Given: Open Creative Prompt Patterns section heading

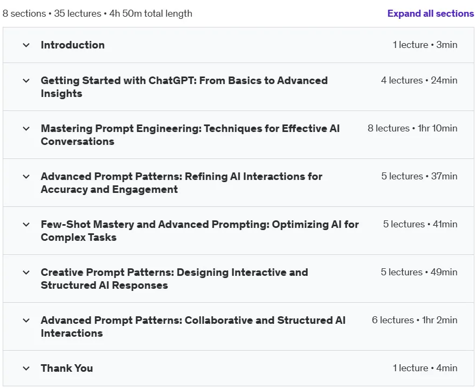Looking at the screenshot, I should tap(175, 279).
